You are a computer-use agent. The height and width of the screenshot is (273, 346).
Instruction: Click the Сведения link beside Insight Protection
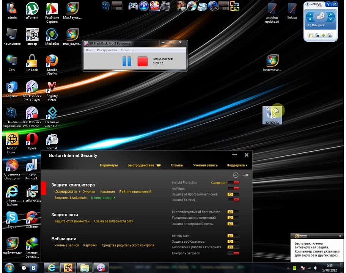click(219, 183)
